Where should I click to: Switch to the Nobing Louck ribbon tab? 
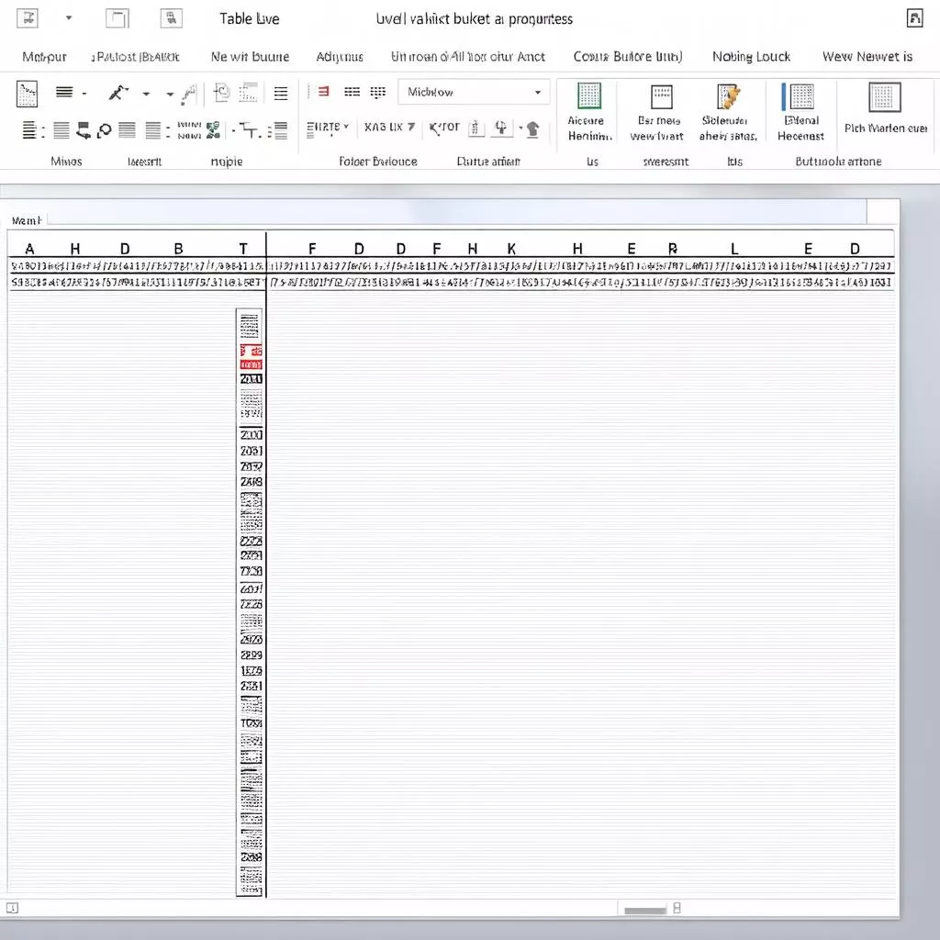point(752,56)
